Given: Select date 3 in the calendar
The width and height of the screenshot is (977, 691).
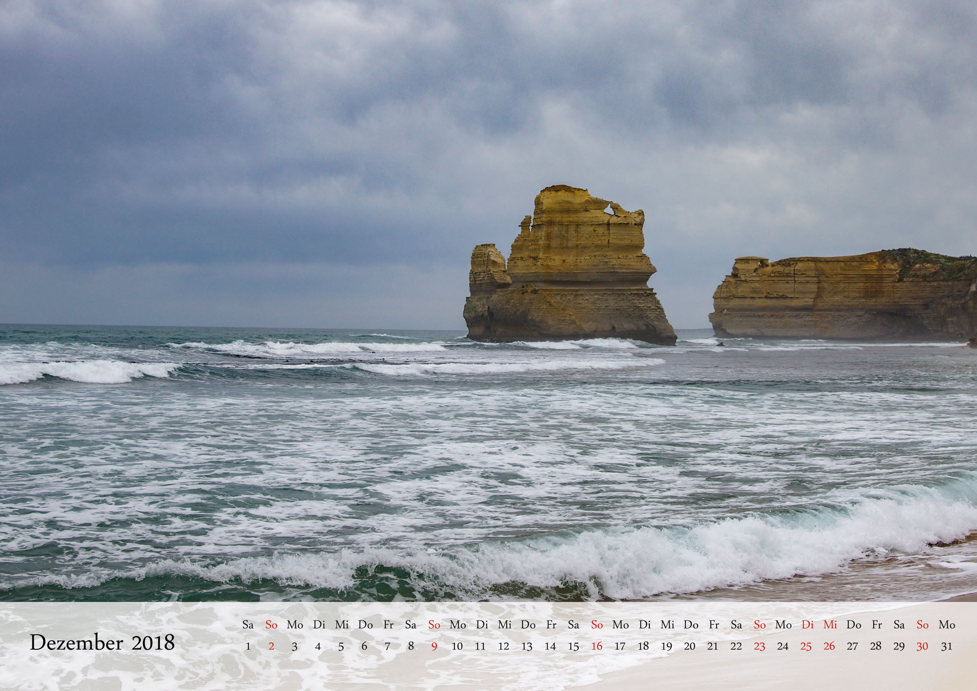Looking at the screenshot, I should click(x=295, y=646).
